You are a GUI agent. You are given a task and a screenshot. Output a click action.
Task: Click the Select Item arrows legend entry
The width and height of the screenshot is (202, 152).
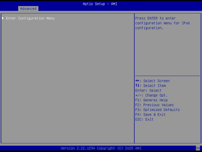click(150, 85)
